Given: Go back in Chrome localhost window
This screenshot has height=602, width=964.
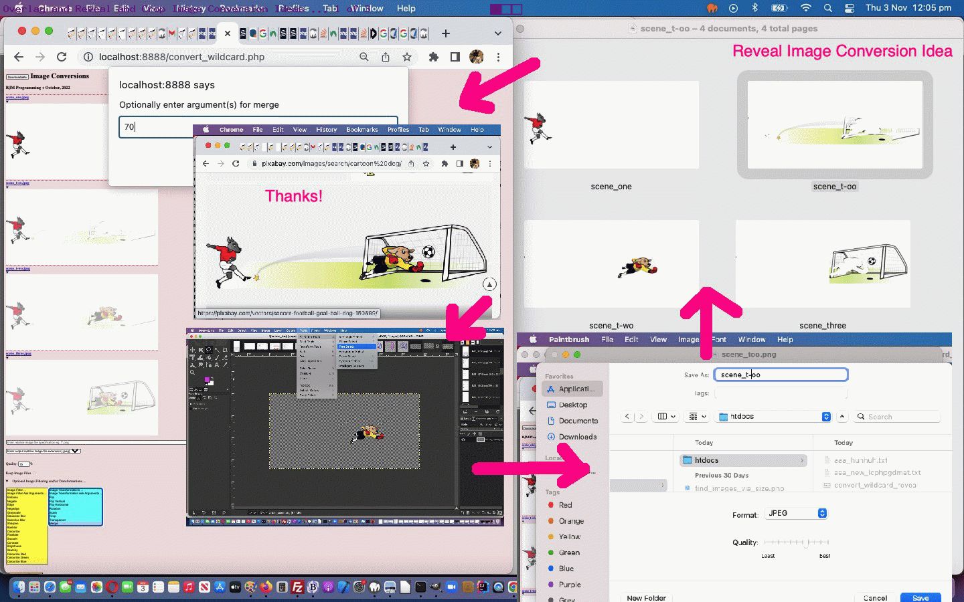Looking at the screenshot, I should (x=19, y=57).
